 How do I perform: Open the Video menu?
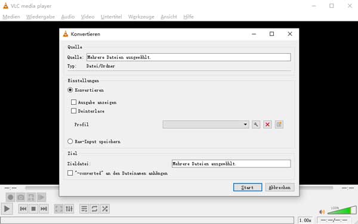(x=88, y=17)
